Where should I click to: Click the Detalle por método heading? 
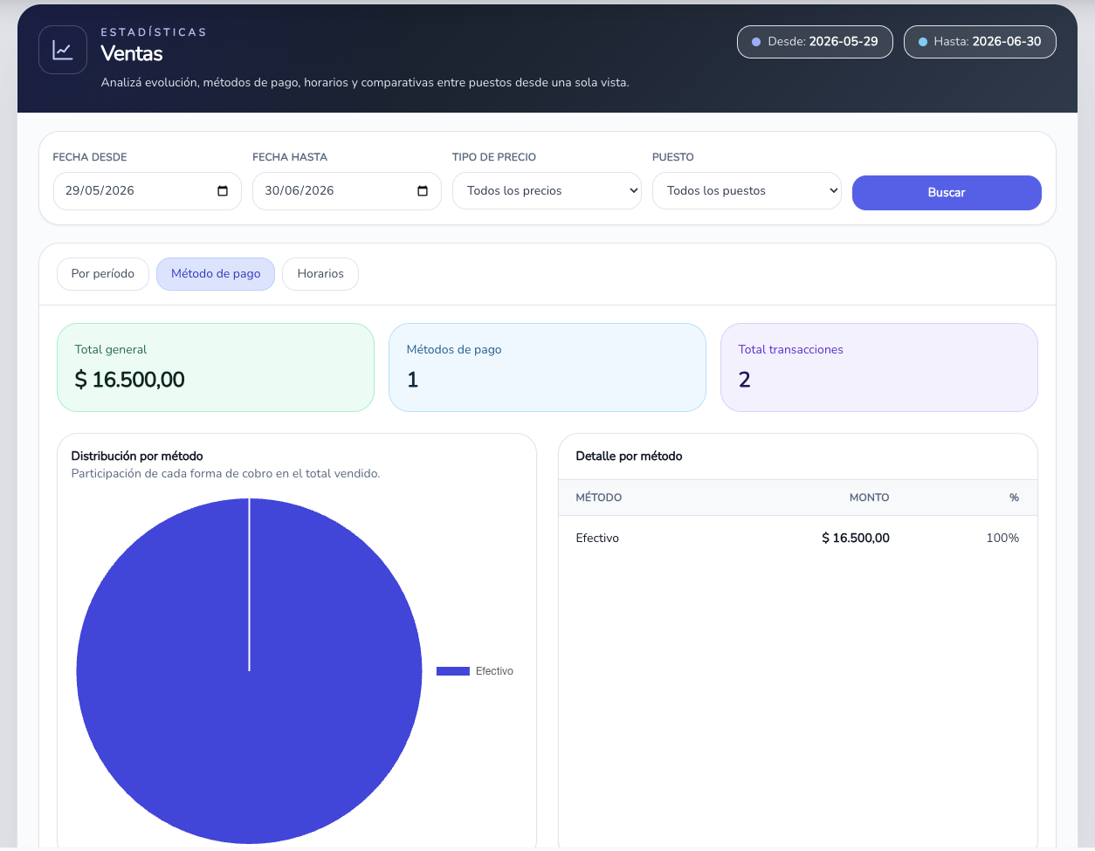(629, 456)
